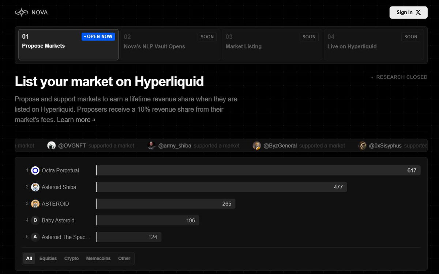Open the Baby Asteroid market name
439x274 pixels.
(58, 220)
